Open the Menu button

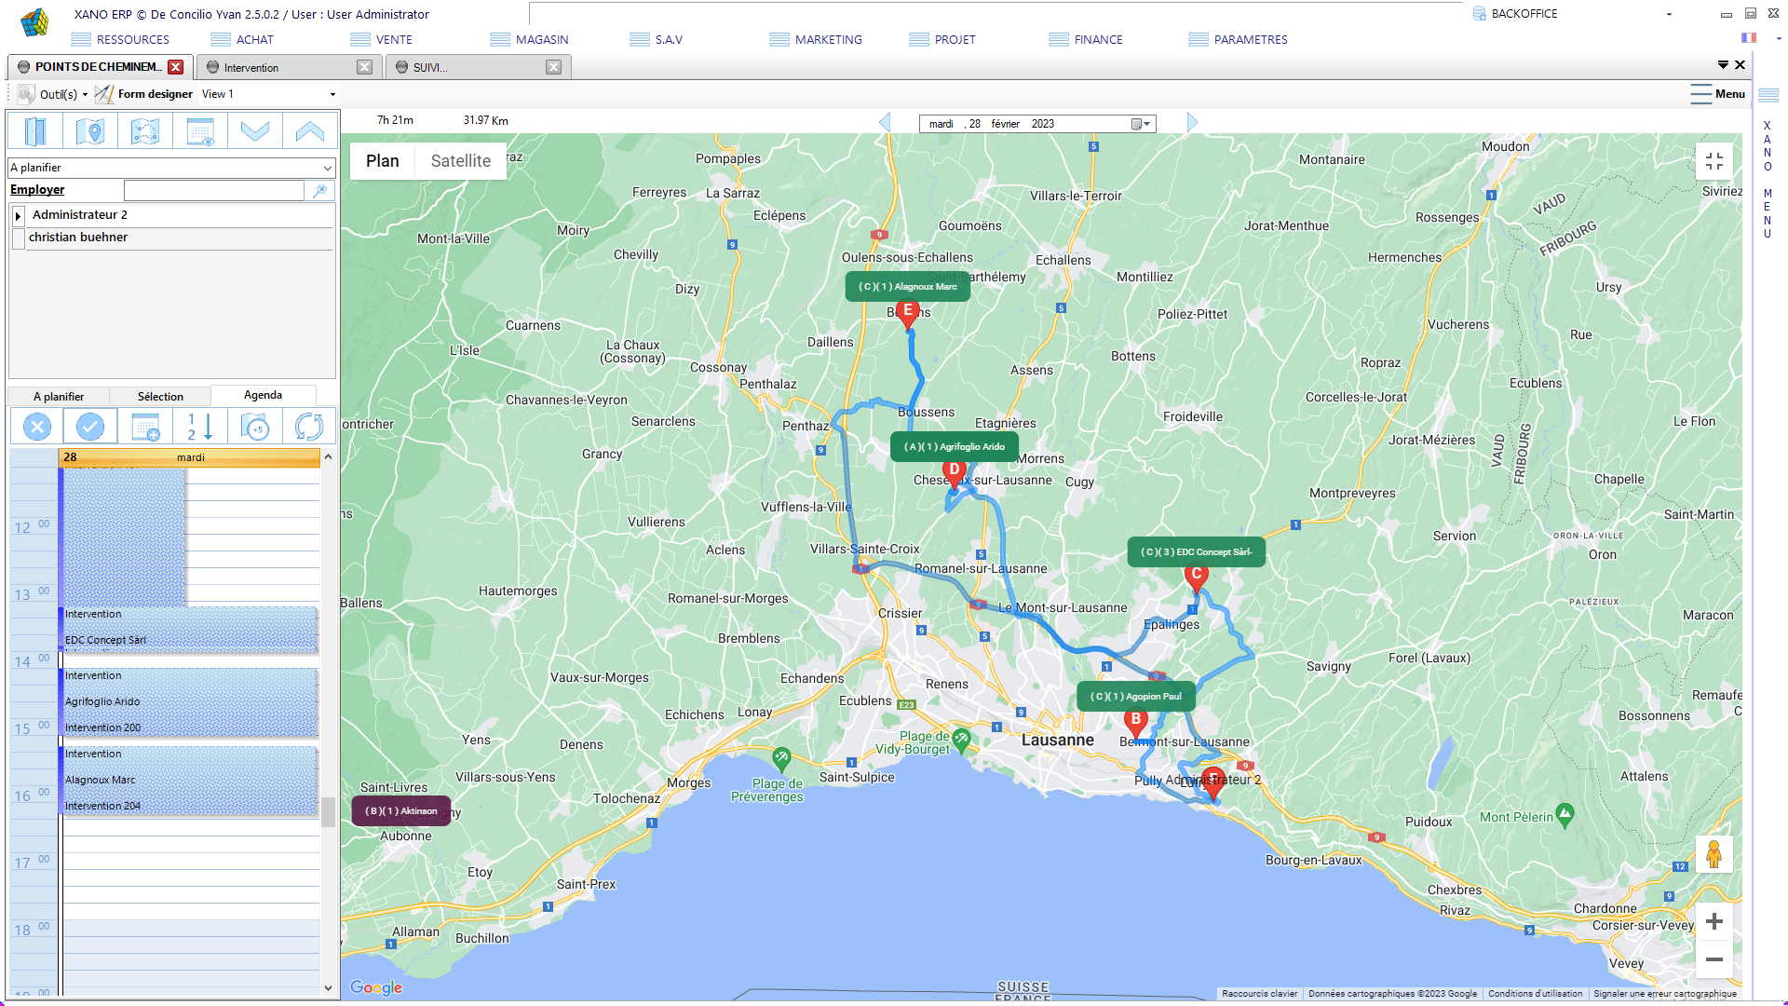[1718, 94]
